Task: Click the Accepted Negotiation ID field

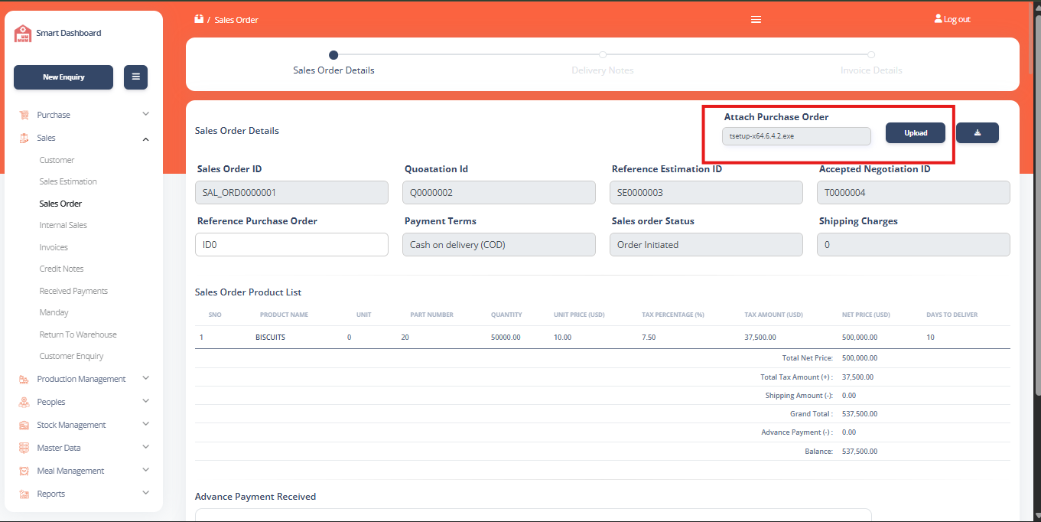Action: click(x=913, y=192)
